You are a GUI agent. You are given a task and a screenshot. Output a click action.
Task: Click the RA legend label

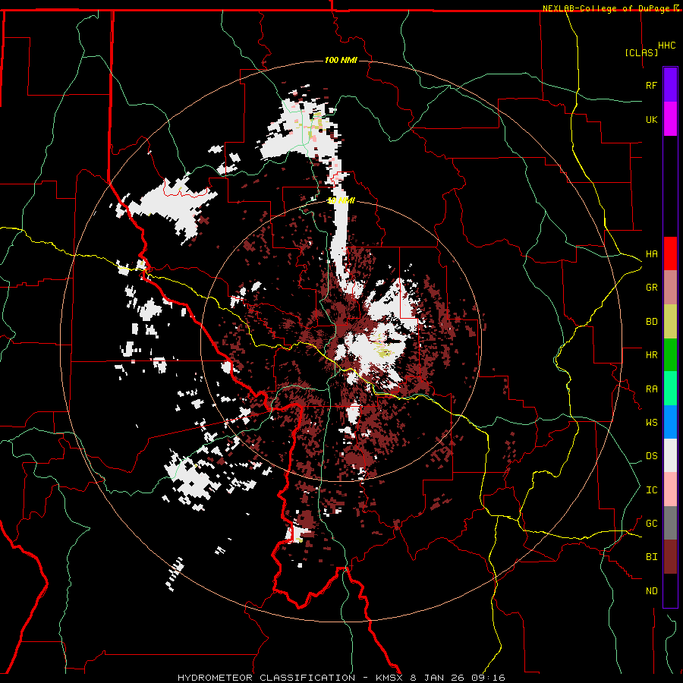652,389
